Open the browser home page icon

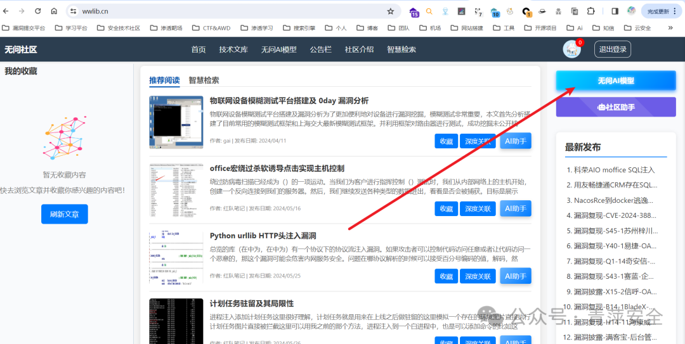pyautogui.click(x=54, y=11)
